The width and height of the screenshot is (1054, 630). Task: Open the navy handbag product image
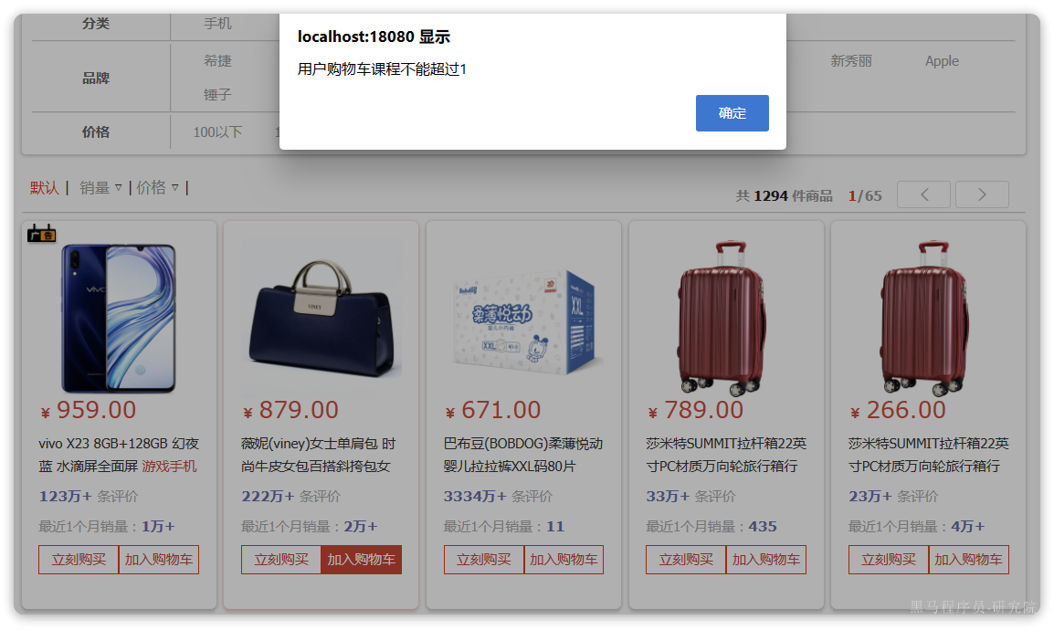pyautogui.click(x=321, y=318)
